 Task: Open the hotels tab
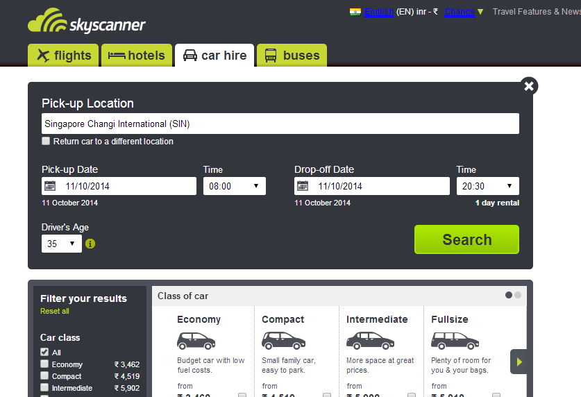point(137,56)
